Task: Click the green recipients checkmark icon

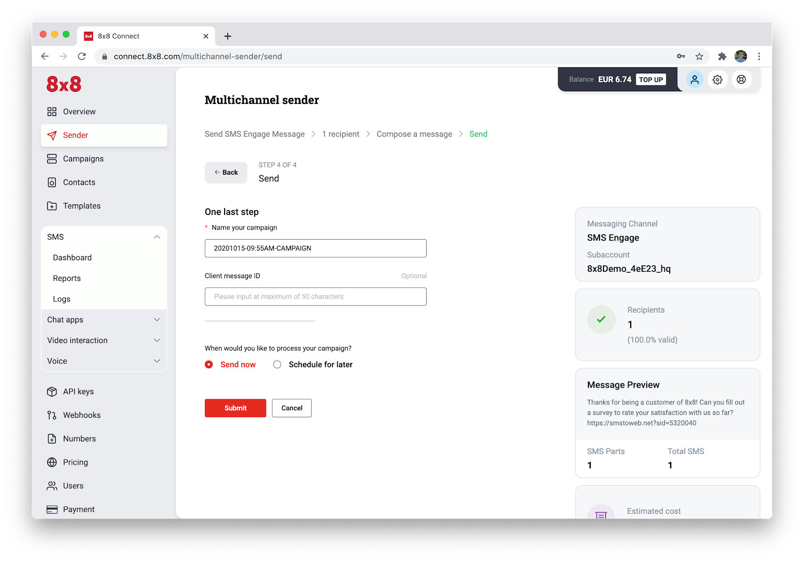Action: [x=601, y=319]
